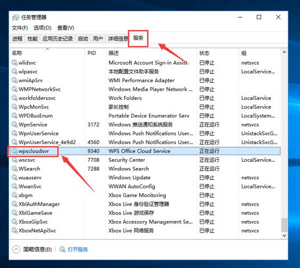
Task: Click the scrollbar down arrow
Action: pos(285,235)
